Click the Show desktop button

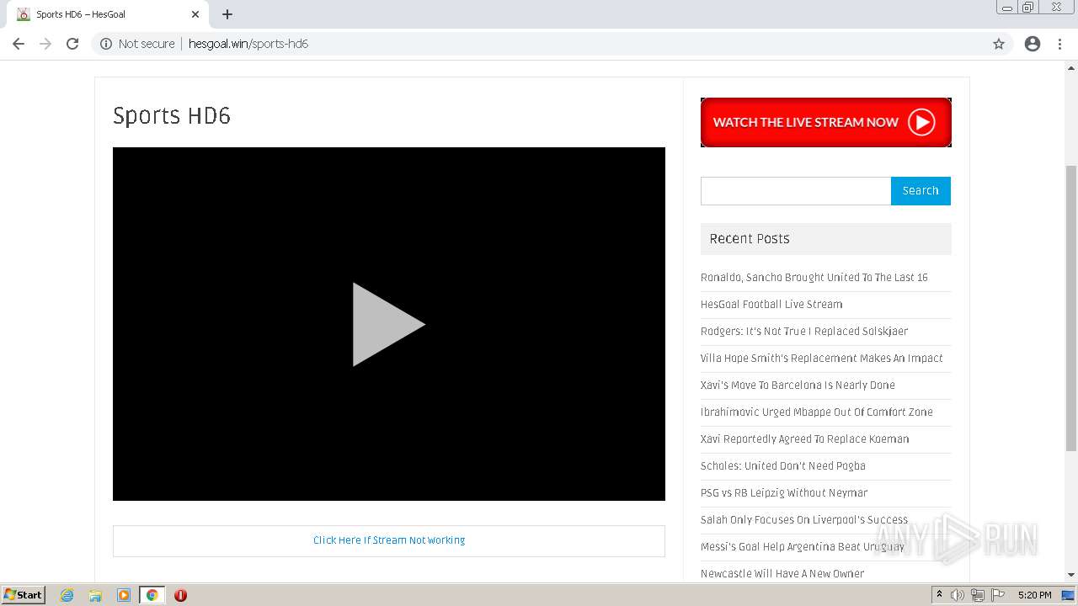coord(1069,595)
